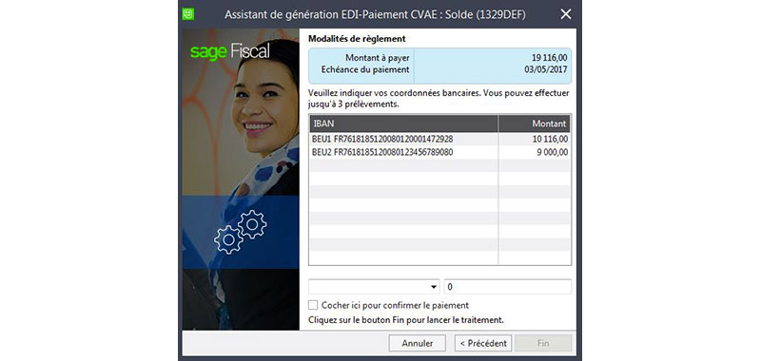Click the amount input field showing 0

point(507,287)
